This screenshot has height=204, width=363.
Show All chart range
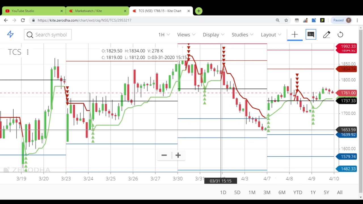340,192
